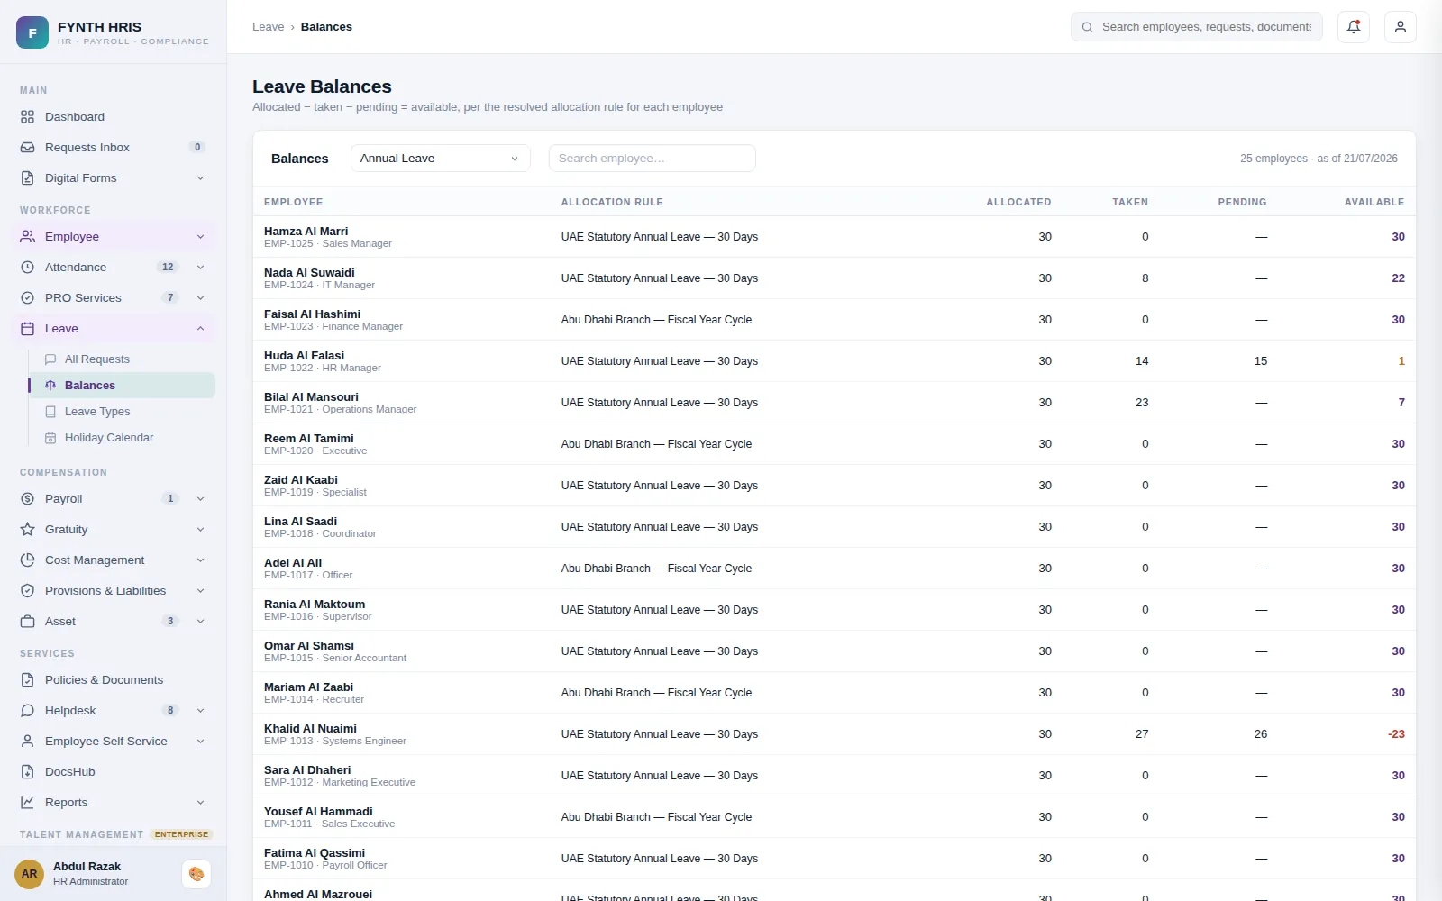Viewport: 1442px width, 901px height.
Task: Click Huda Al Falasi's pending value 15
Action: [1261, 361]
